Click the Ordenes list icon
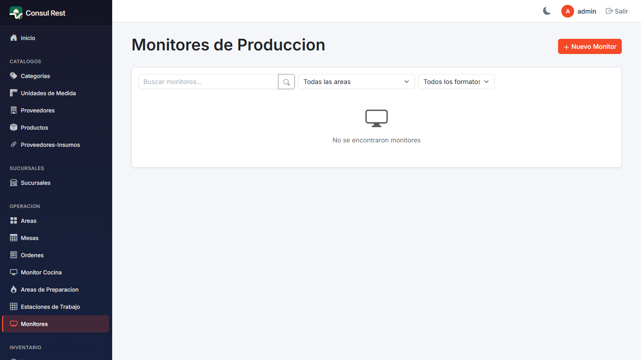This screenshot has height=360, width=641. [x=14, y=255]
